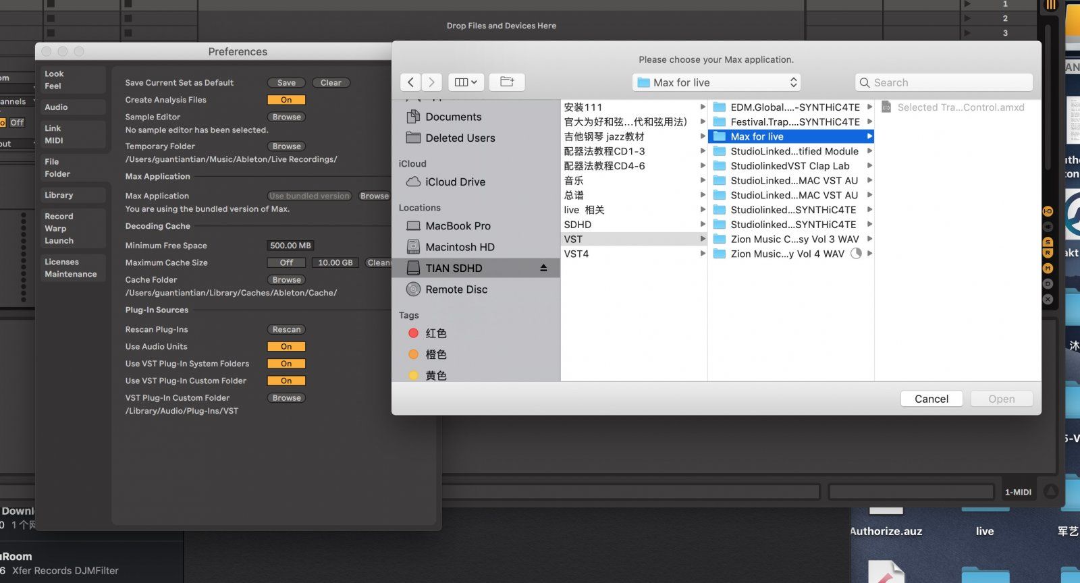
Task: Open the Audio preferences tab
Action: 72,107
